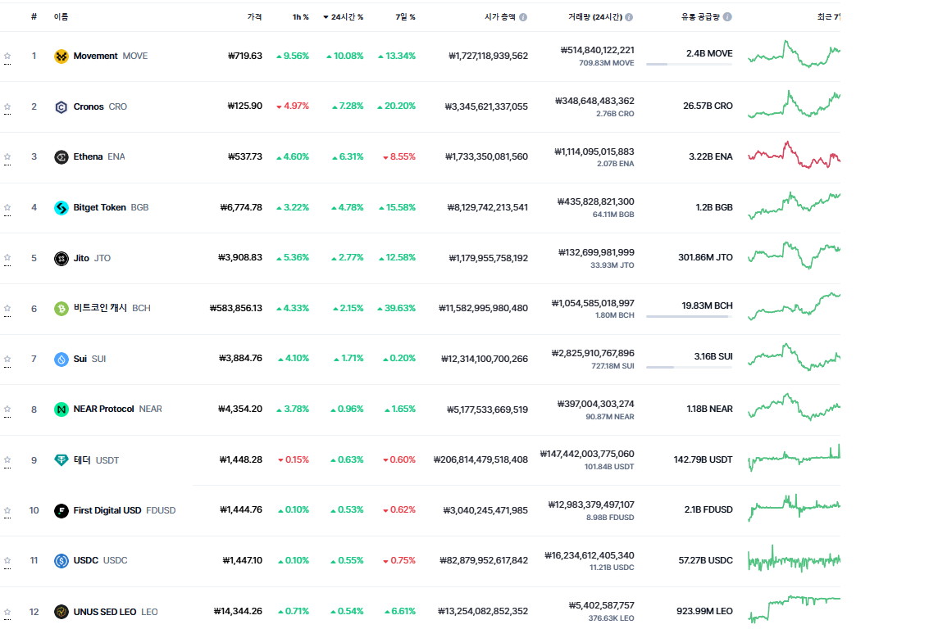Sort by the 24시간 % column header

click(343, 17)
